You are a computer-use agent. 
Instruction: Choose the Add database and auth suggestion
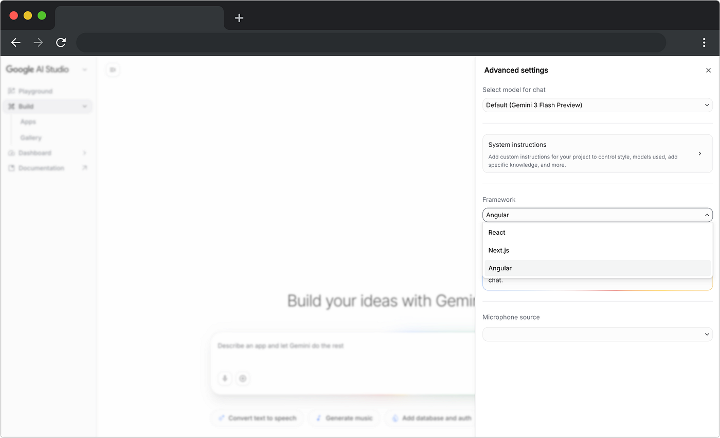click(430, 418)
